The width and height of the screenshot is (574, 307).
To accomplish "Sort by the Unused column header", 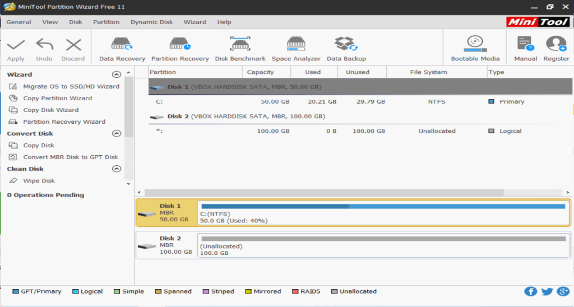I will (362, 72).
